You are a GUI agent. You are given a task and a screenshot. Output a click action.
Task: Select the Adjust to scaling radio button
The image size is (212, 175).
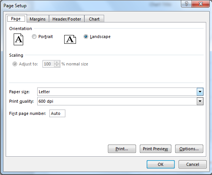click(15, 64)
